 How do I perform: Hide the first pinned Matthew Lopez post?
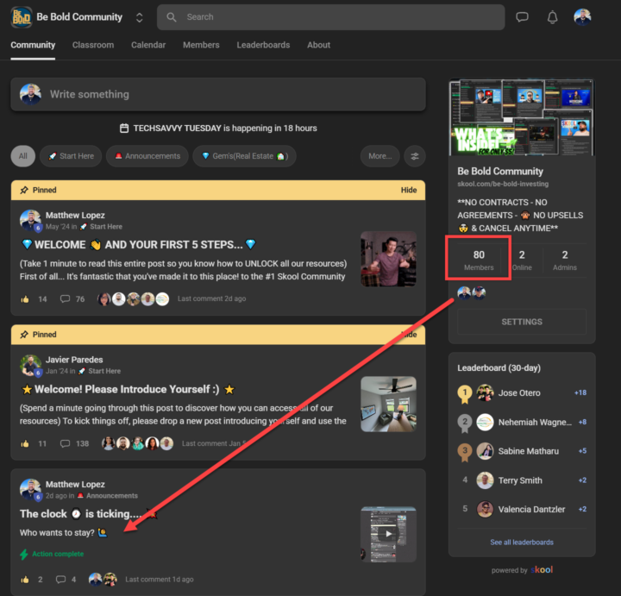coord(409,190)
